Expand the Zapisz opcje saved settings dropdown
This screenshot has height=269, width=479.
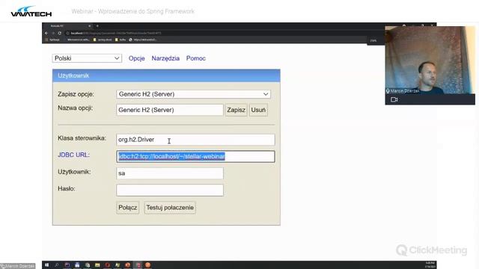[193, 94]
